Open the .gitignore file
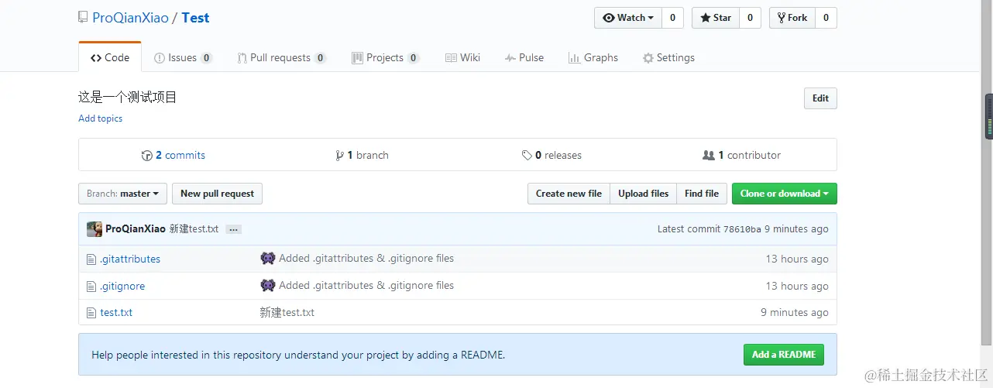 click(x=122, y=287)
